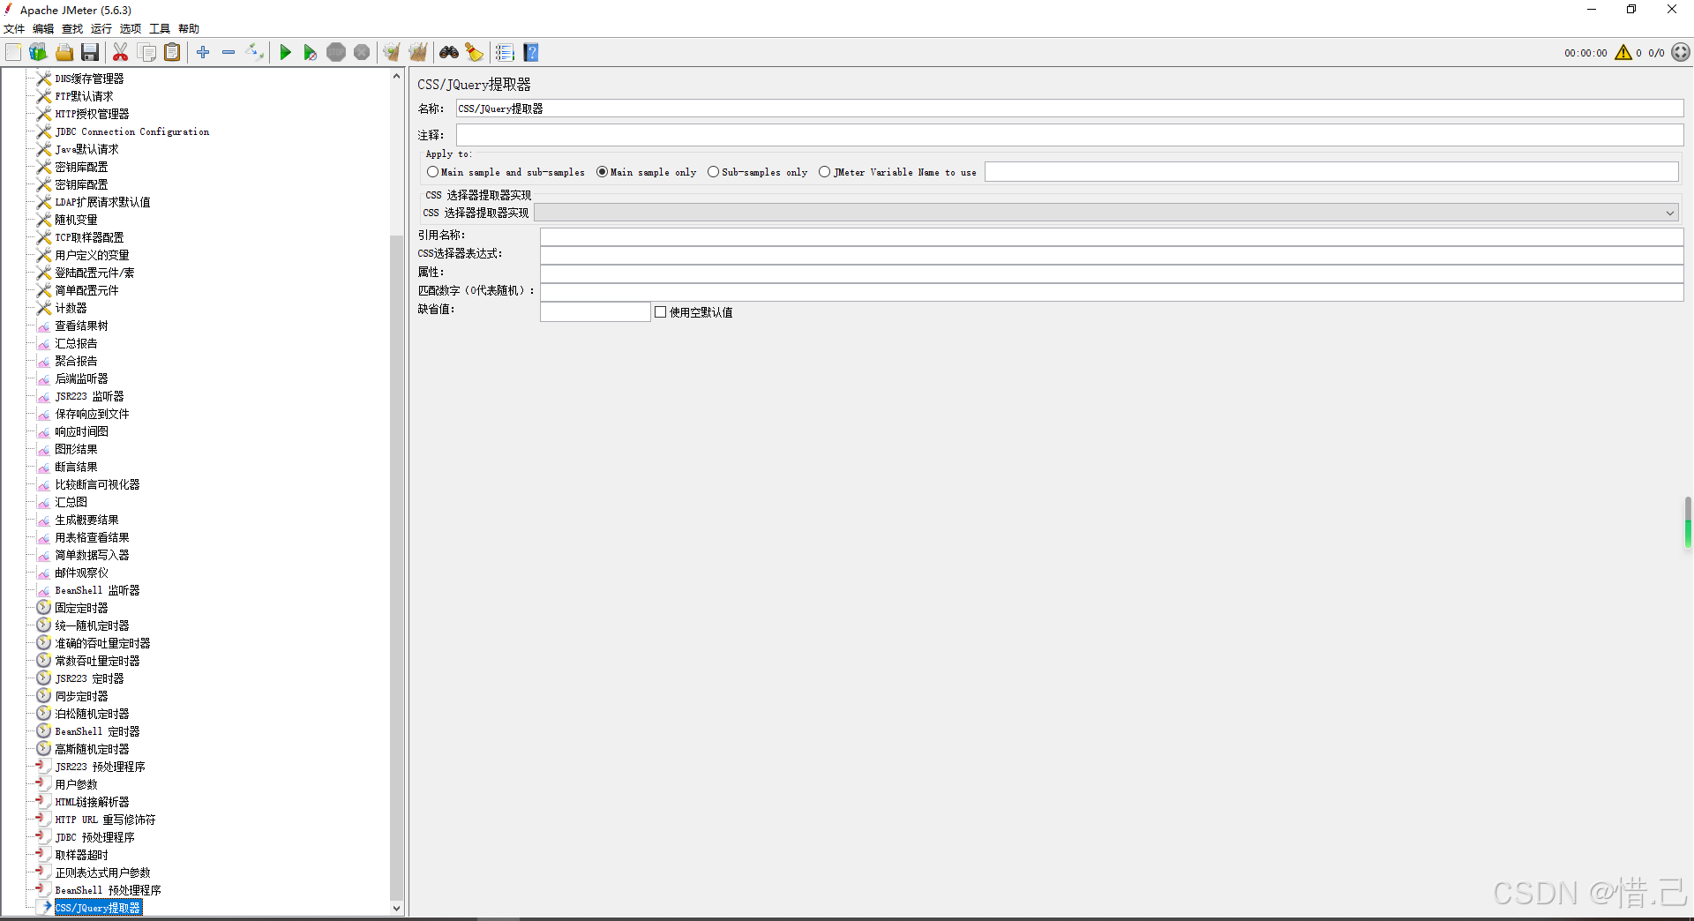
Task: Open the log viewer warning triangle
Action: tap(1623, 53)
